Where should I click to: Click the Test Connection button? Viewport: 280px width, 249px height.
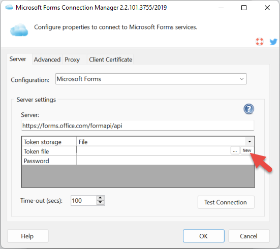226,202
